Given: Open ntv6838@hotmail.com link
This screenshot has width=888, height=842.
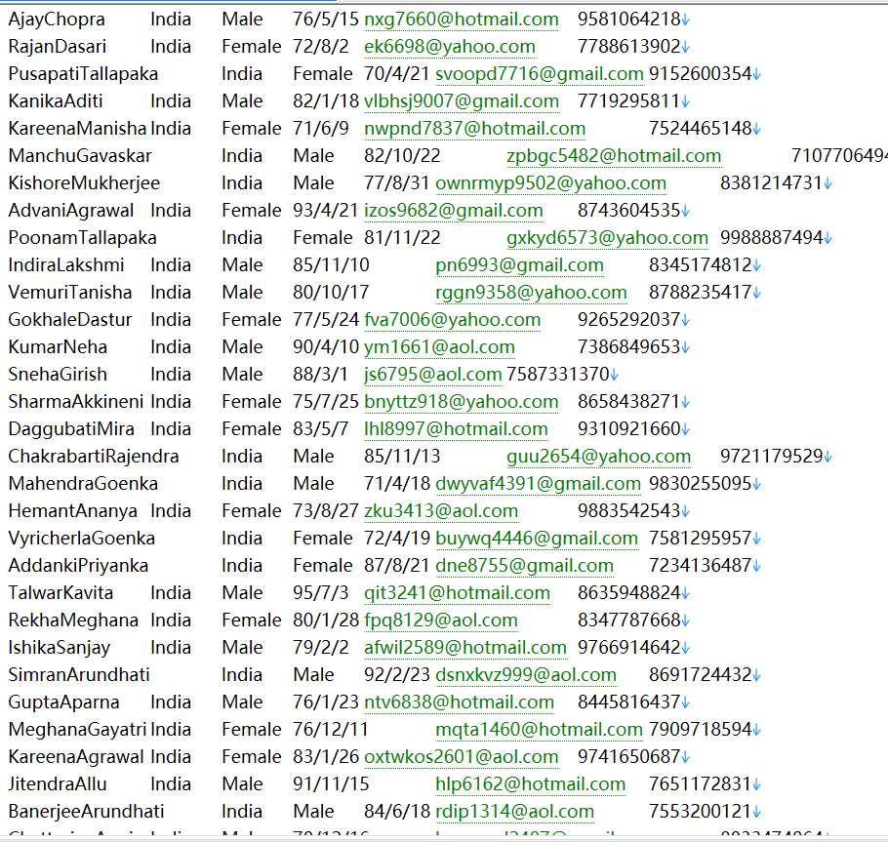Looking at the screenshot, I should tap(459, 702).
